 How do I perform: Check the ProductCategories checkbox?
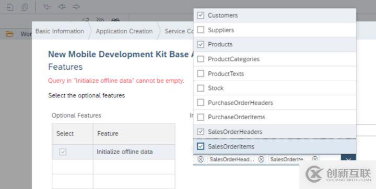pos(201,59)
